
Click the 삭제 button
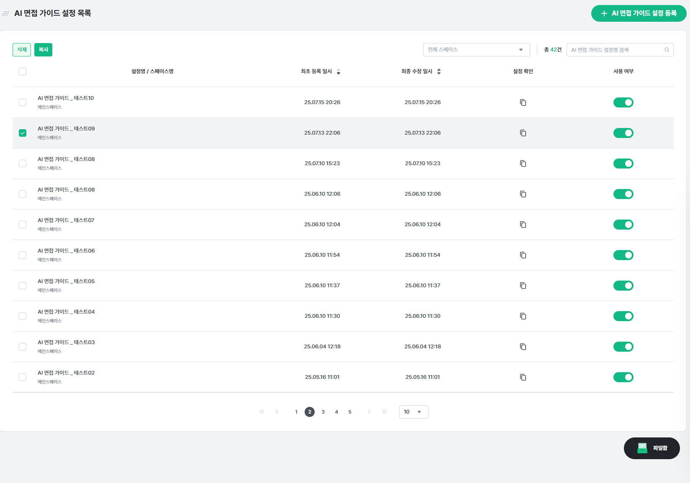point(22,50)
